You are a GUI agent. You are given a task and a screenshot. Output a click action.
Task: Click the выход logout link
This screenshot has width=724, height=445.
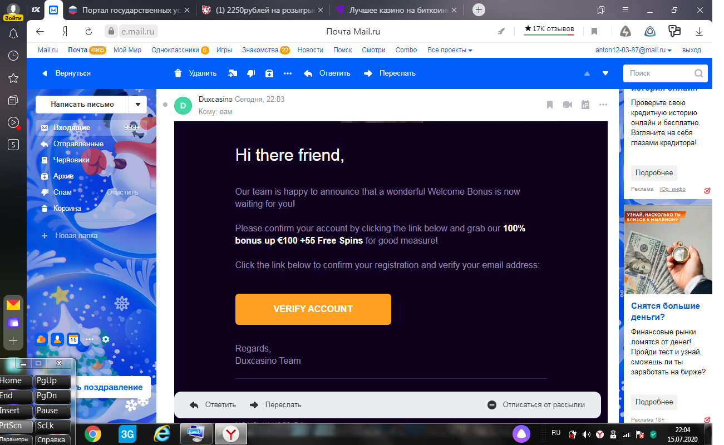point(691,50)
